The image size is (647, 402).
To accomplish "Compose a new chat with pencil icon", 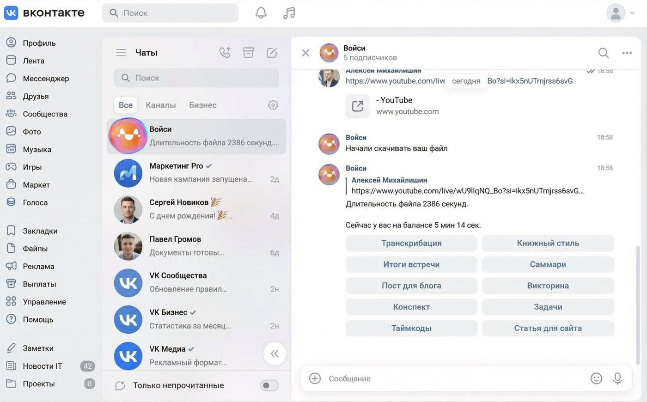I will (x=272, y=53).
